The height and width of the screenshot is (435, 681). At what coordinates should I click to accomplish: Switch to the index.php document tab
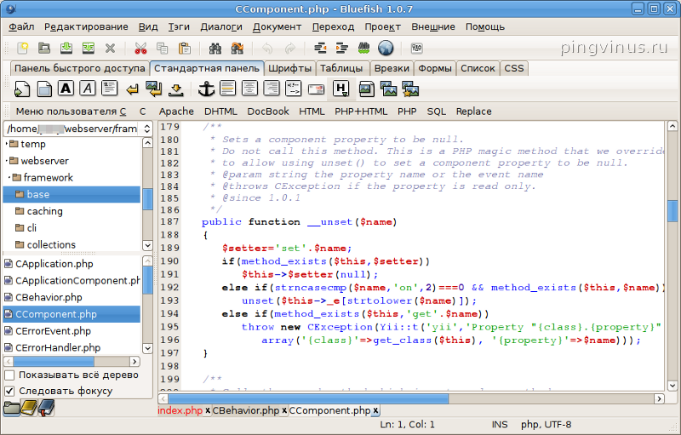pyautogui.click(x=180, y=410)
